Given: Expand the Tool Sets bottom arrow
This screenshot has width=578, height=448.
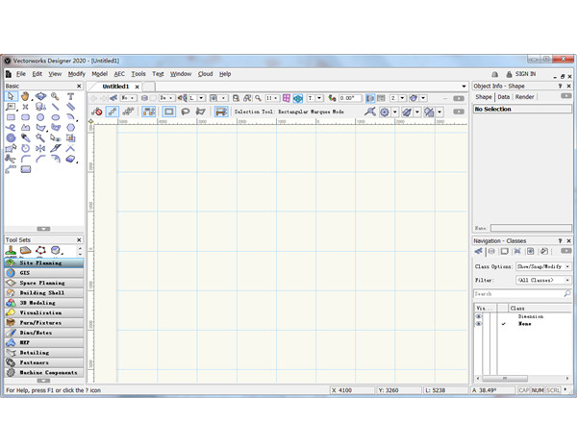Looking at the screenshot, I should tap(43, 381).
